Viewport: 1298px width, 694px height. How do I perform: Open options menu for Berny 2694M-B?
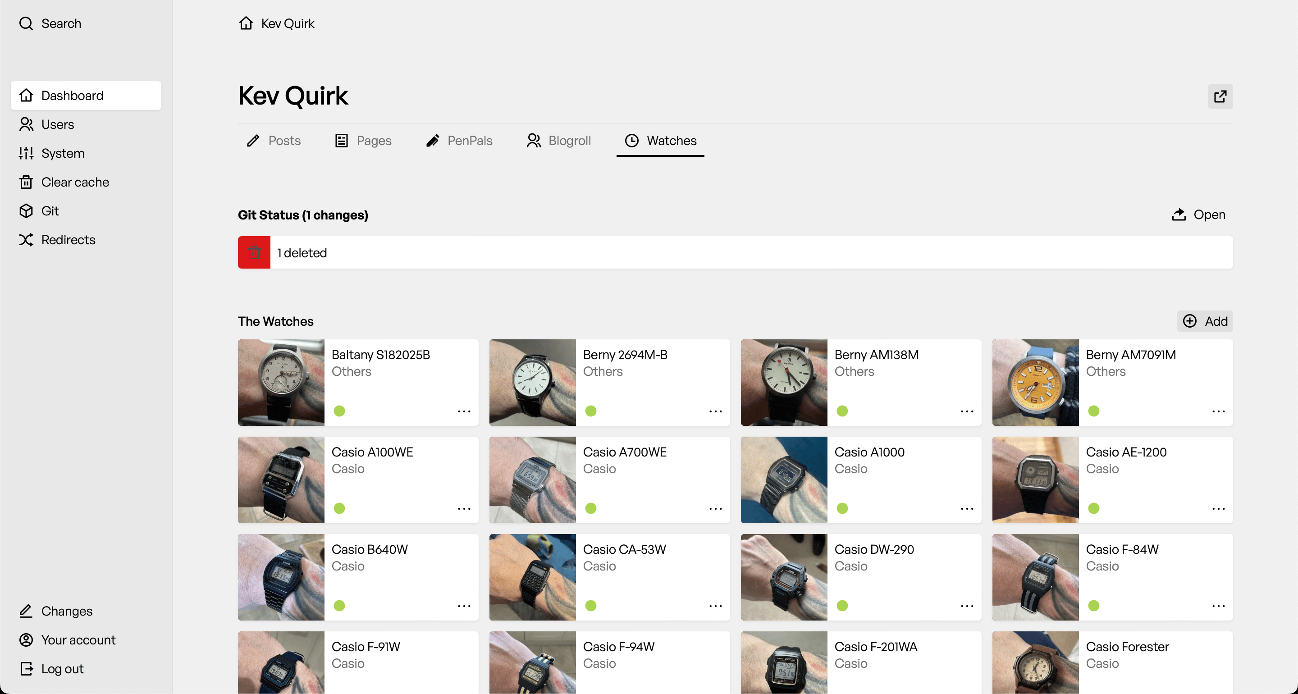(716, 412)
